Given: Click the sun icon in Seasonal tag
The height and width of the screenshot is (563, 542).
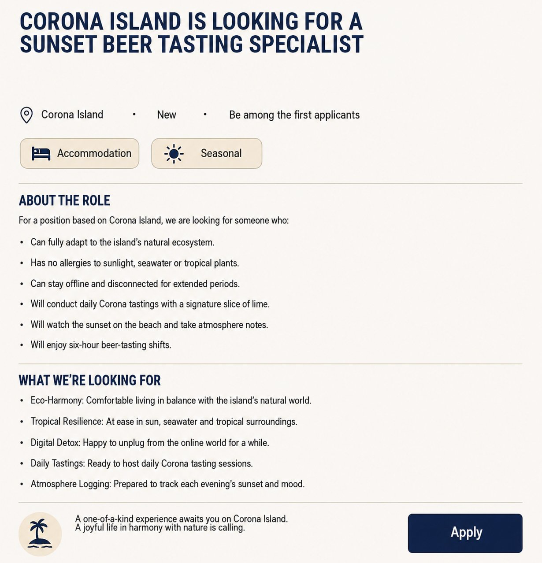Looking at the screenshot, I should 174,154.
